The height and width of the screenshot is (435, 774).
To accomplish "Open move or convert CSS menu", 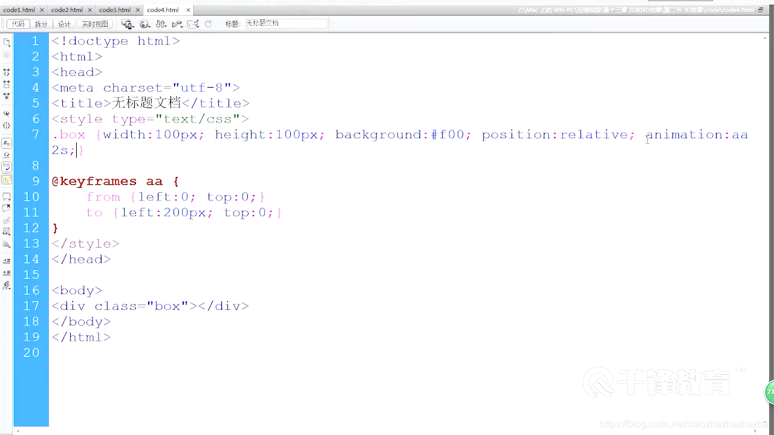I will pyautogui.click(x=7, y=244).
